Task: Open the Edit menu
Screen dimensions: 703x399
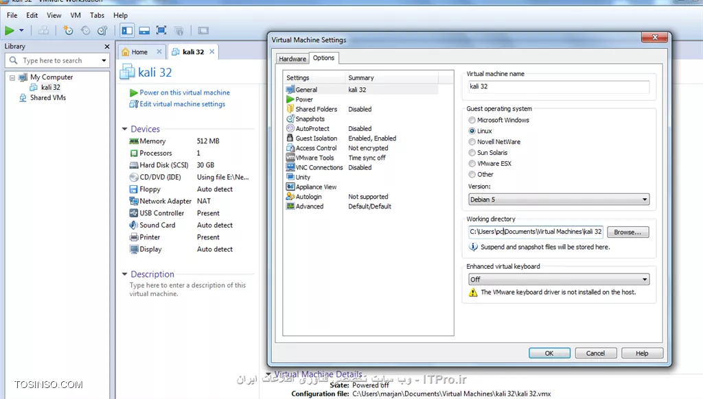Action: 32,15
